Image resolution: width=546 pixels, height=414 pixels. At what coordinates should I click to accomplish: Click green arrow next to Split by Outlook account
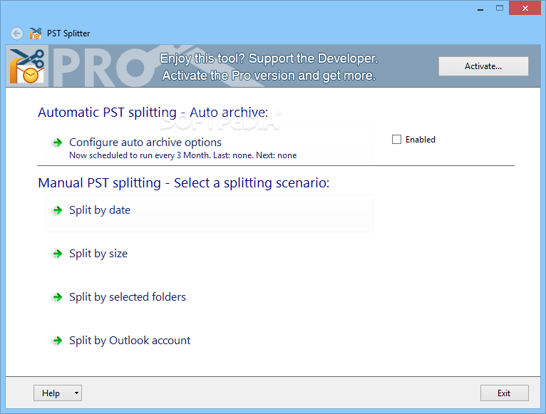[x=58, y=341]
